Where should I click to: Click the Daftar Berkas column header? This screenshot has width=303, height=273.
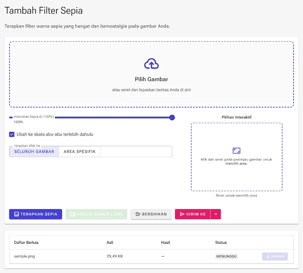click(x=26, y=242)
